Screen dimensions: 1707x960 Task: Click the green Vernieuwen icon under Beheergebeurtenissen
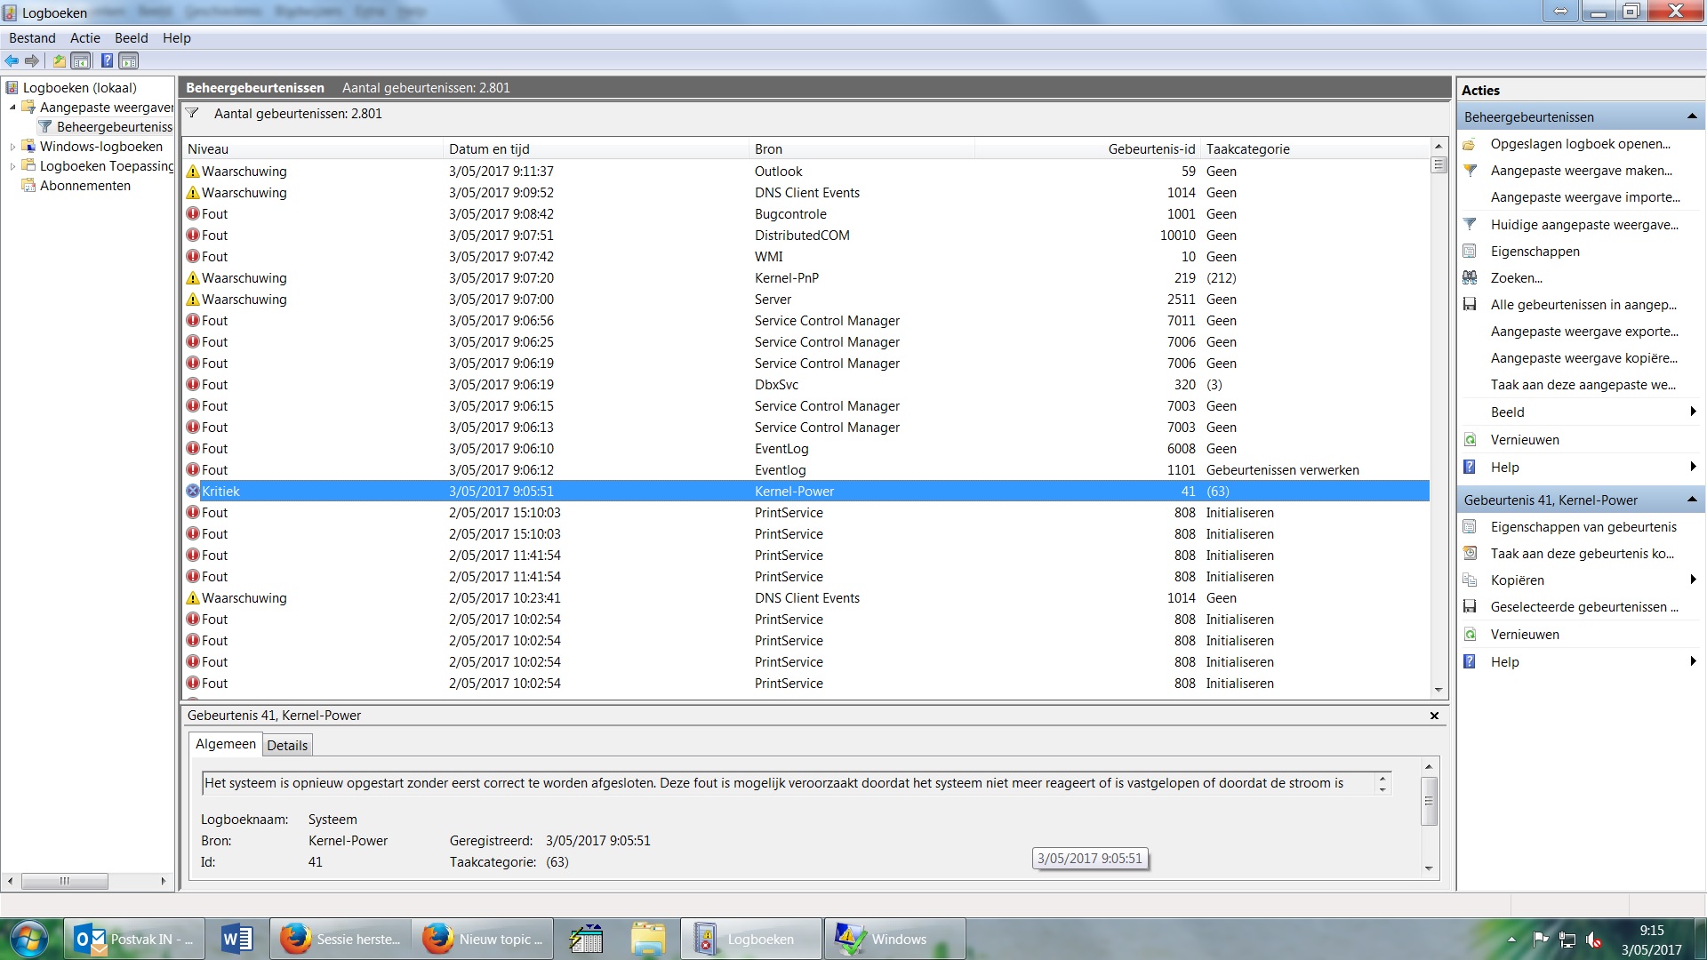[x=1470, y=439]
